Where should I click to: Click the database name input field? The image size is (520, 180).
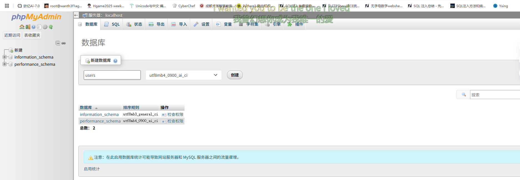tap(112, 75)
